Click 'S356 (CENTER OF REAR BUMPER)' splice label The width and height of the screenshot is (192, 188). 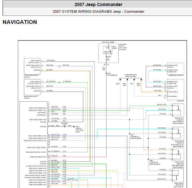[x=155, y=162]
